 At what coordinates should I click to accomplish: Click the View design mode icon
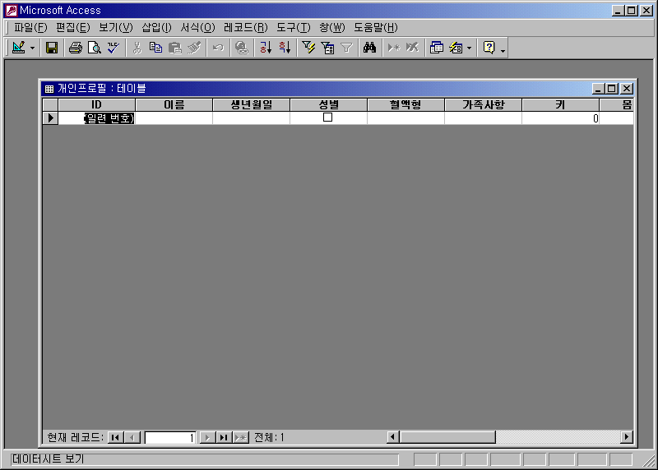pyautogui.click(x=18, y=48)
